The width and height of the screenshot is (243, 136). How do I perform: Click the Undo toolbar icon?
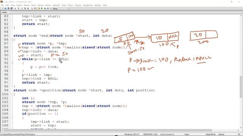(x=15, y=8)
